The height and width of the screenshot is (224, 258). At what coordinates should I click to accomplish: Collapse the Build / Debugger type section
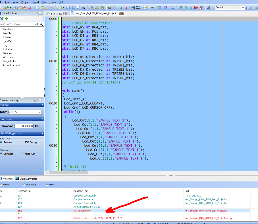click(x=42, y=133)
